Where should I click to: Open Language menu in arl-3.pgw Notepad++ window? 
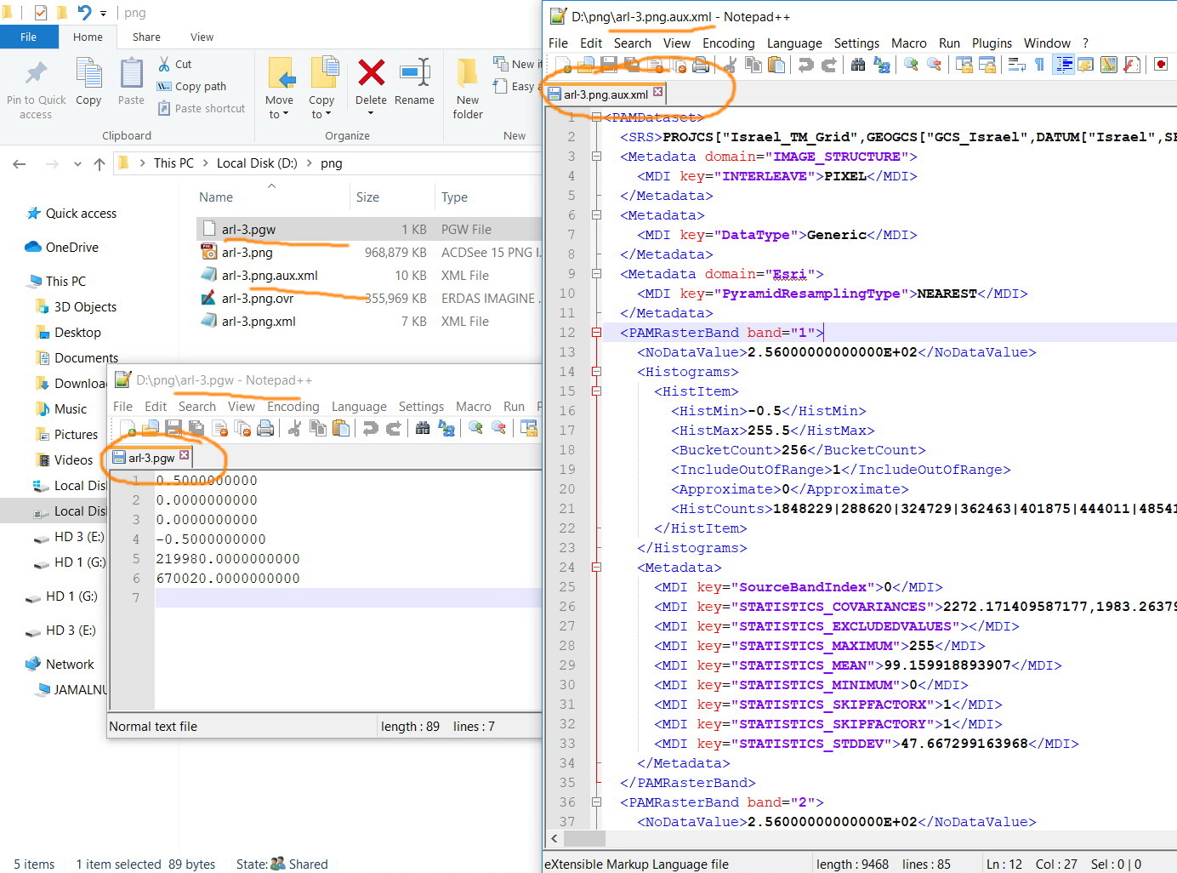359,407
